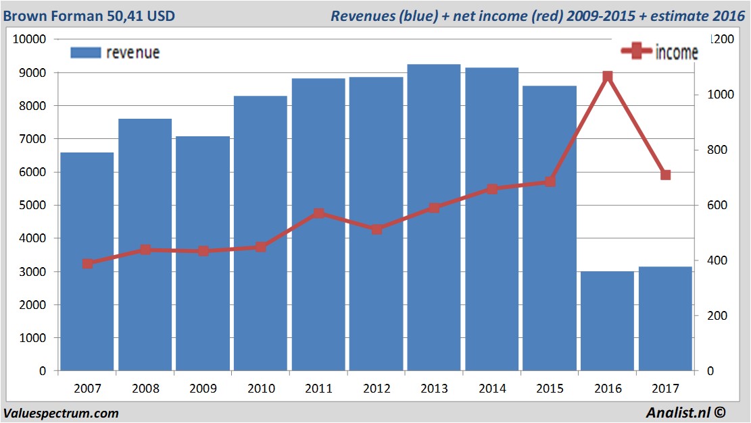Click the 2007 income data point

point(88,264)
